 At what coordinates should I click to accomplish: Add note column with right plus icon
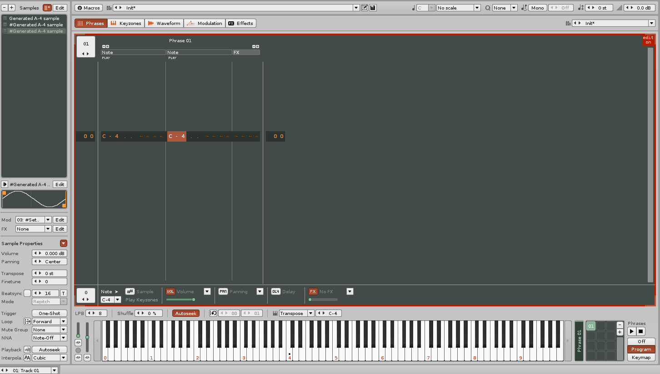point(257,46)
